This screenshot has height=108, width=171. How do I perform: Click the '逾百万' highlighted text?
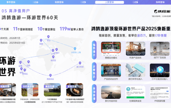click(x=141, y=35)
